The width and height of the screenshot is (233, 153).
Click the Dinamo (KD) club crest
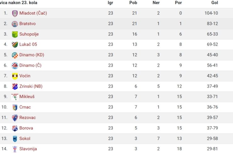point(15,55)
